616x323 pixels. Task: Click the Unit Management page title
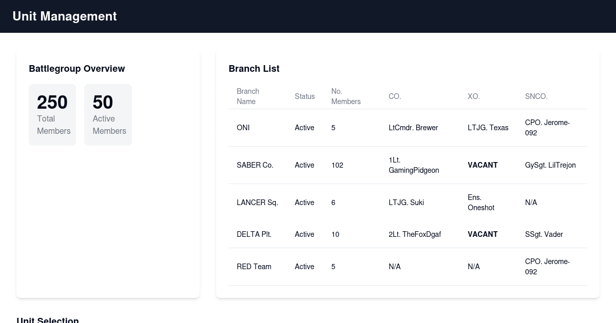pos(65,16)
